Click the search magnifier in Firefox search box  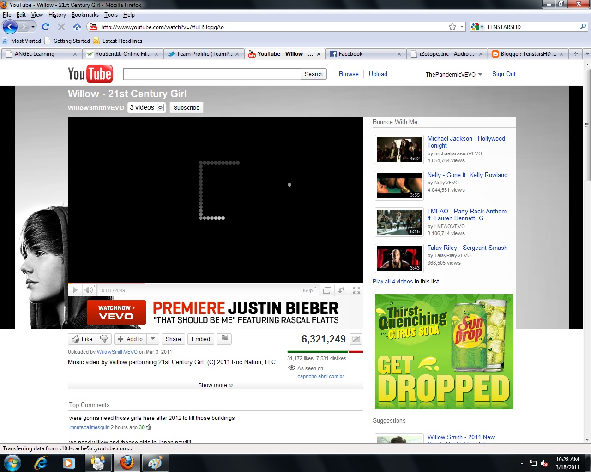(x=583, y=27)
